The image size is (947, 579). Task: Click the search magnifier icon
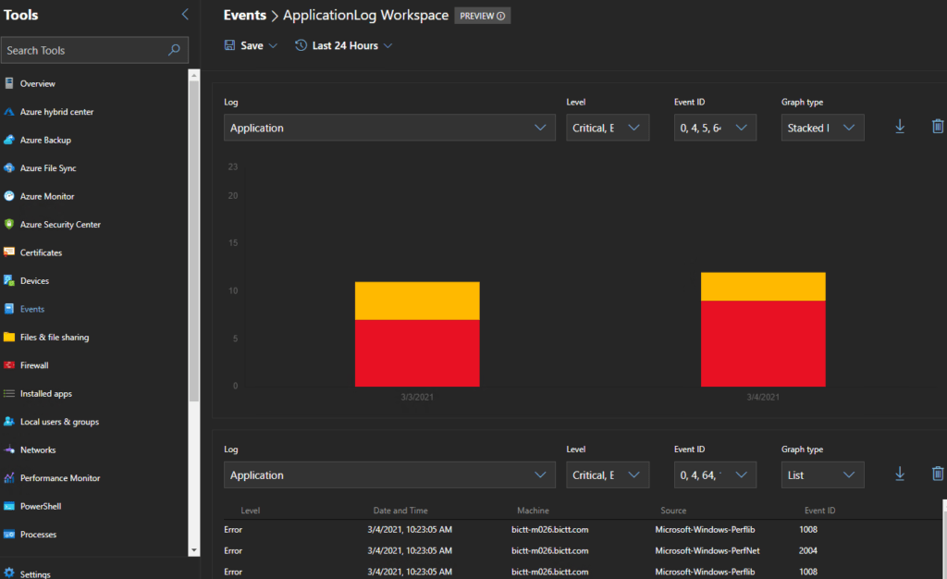174,50
